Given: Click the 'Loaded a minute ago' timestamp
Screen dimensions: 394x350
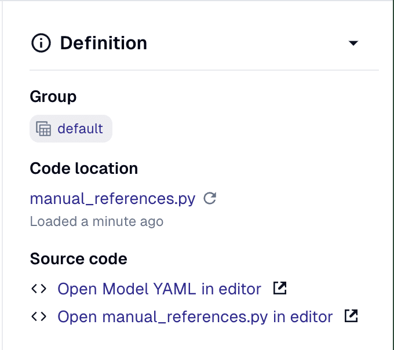Looking at the screenshot, I should coord(96,221).
